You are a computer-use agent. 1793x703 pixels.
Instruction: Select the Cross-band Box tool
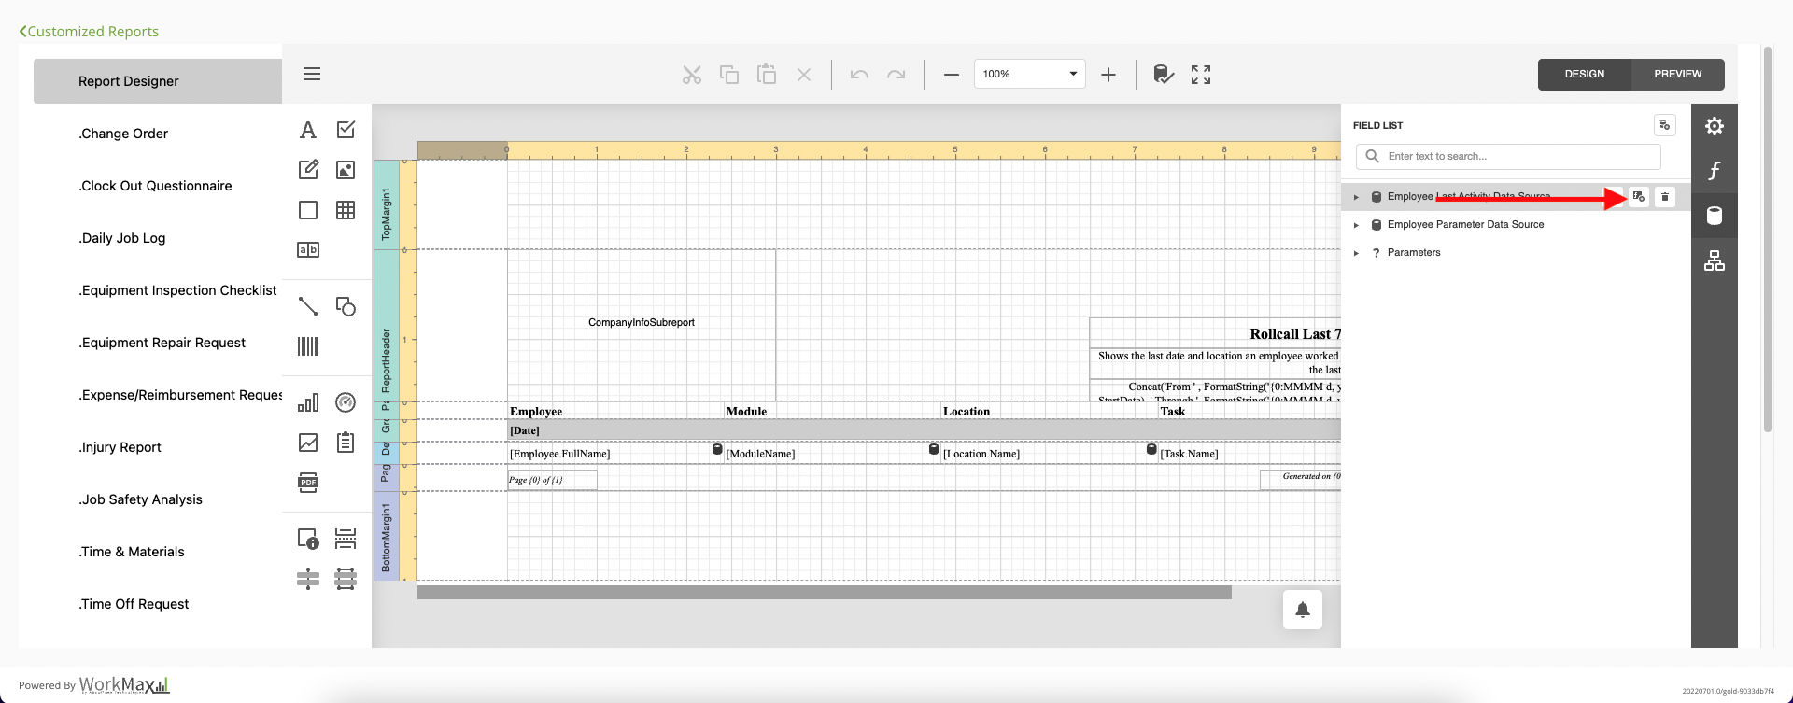point(346,579)
